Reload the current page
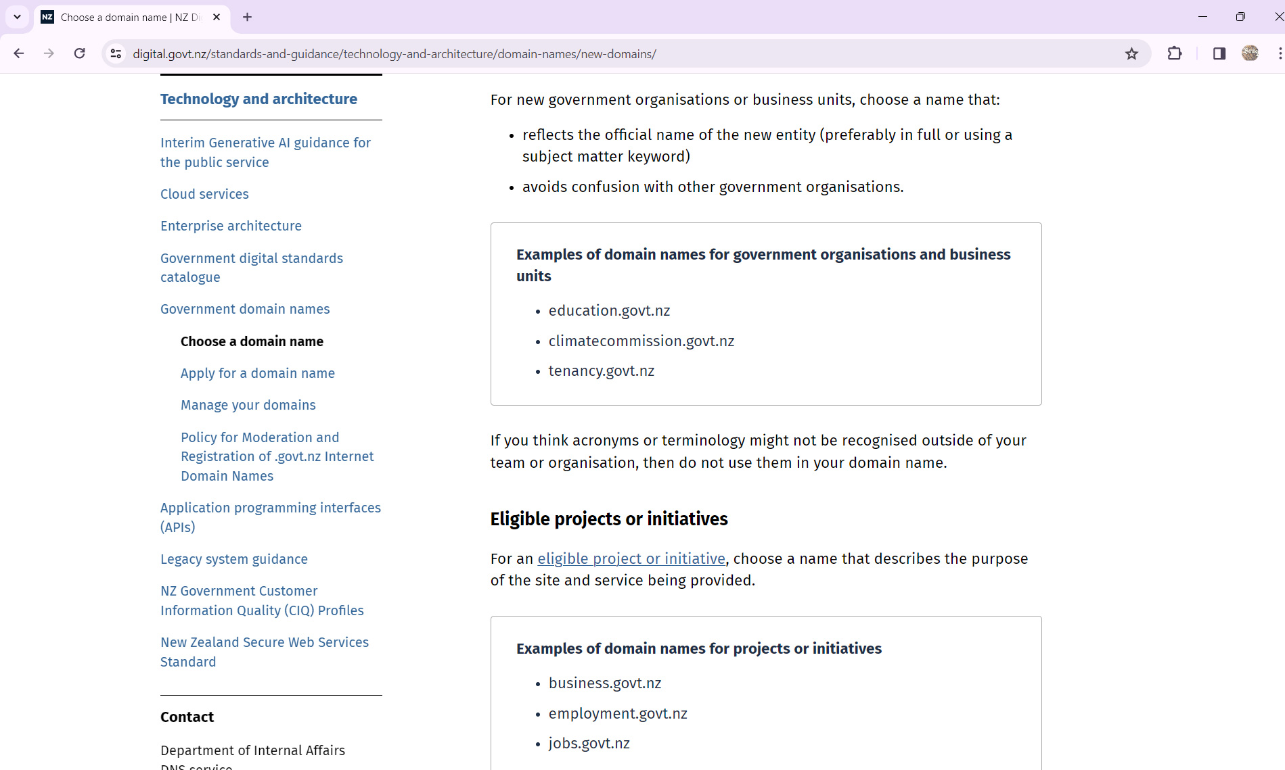The image size is (1285, 770). (79, 53)
